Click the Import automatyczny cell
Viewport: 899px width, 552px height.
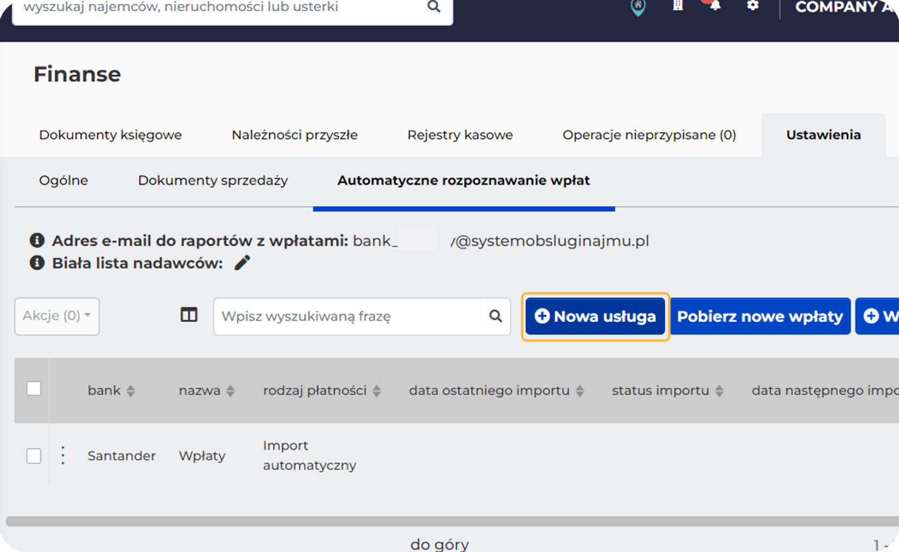[x=309, y=455]
